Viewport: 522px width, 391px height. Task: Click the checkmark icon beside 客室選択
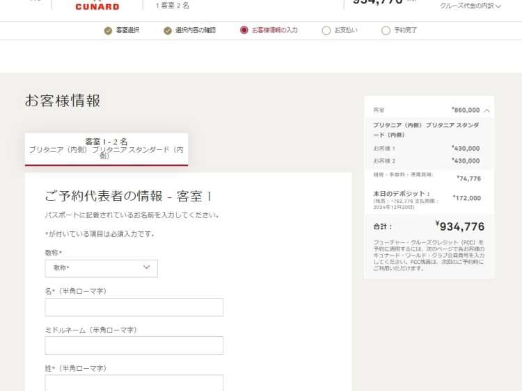pos(108,31)
